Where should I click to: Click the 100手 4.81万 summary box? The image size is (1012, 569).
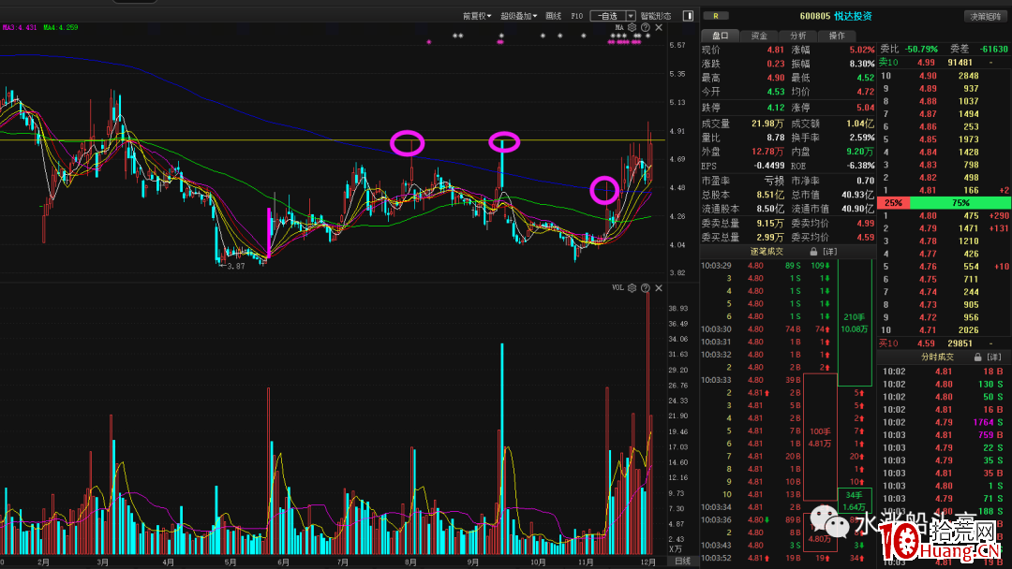click(x=820, y=438)
